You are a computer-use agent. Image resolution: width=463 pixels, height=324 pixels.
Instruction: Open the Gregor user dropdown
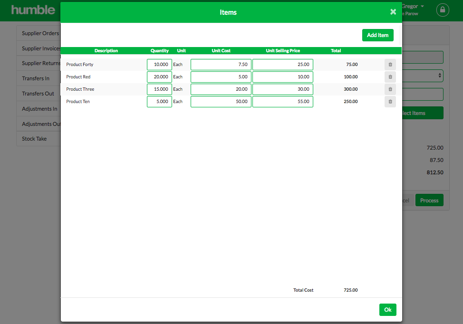click(x=413, y=7)
